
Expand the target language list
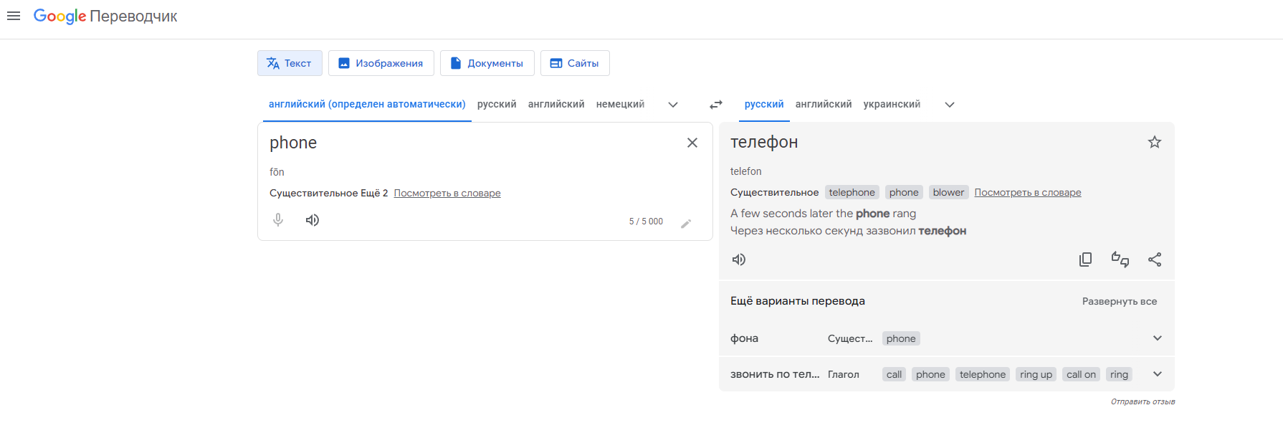950,105
